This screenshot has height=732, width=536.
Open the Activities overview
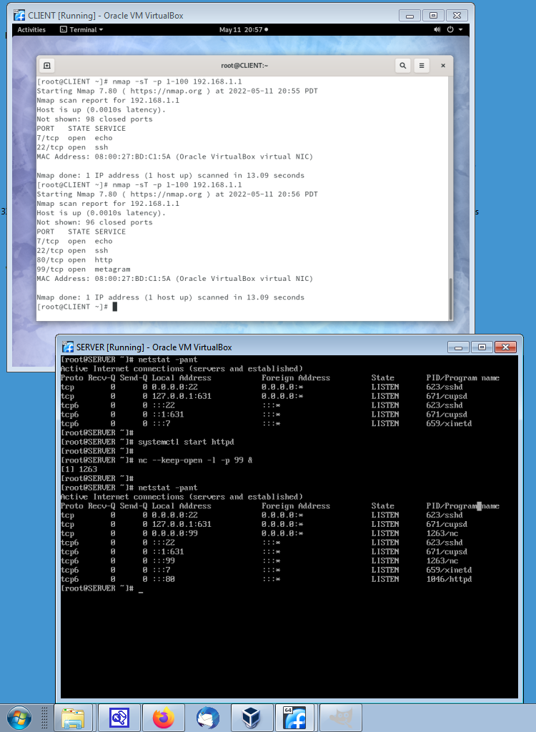click(x=31, y=30)
